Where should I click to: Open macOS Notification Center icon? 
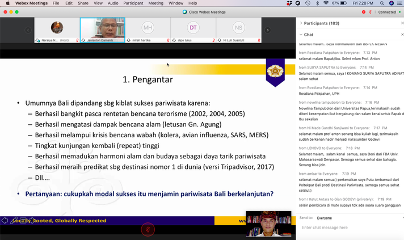coord(399,3)
